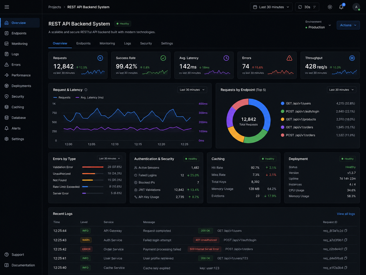Click the Errors warning triangle icon
366x275 pixels.
[289, 58]
